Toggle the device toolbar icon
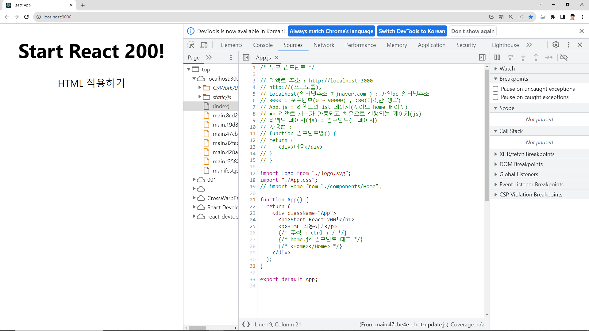589x331 pixels. point(204,45)
